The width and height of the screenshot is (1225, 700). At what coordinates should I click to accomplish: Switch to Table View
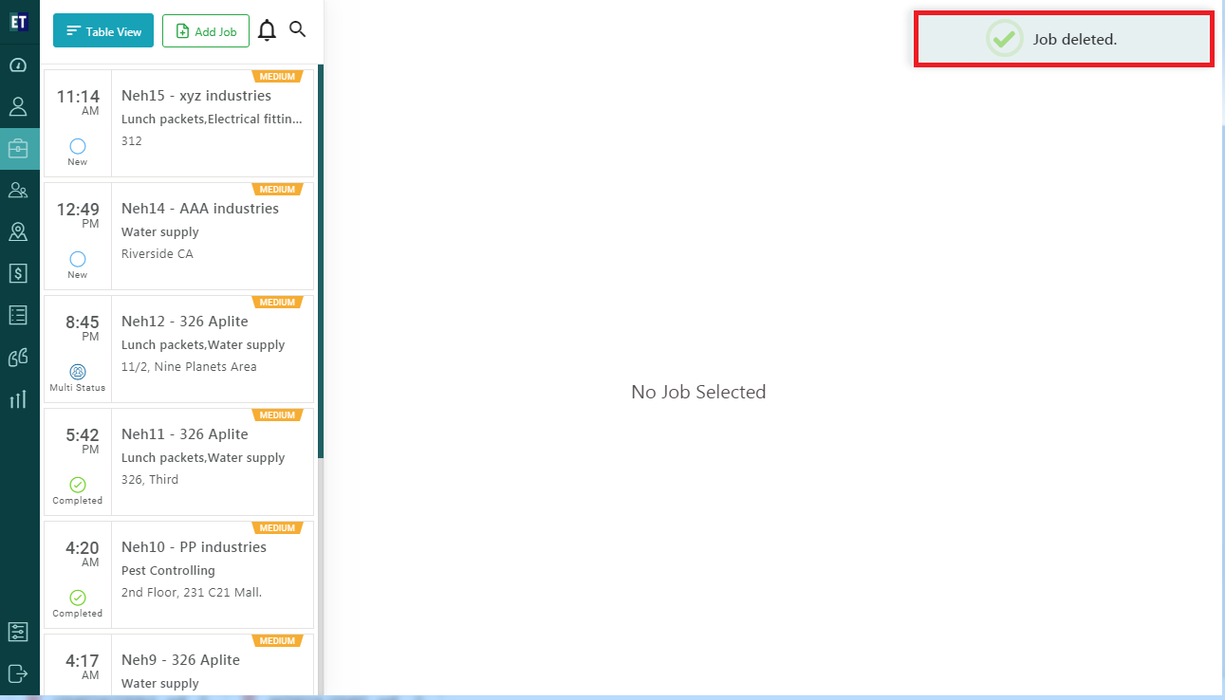(103, 31)
